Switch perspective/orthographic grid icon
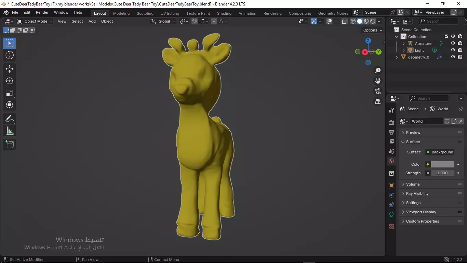The height and width of the screenshot is (263, 467). 378,102
